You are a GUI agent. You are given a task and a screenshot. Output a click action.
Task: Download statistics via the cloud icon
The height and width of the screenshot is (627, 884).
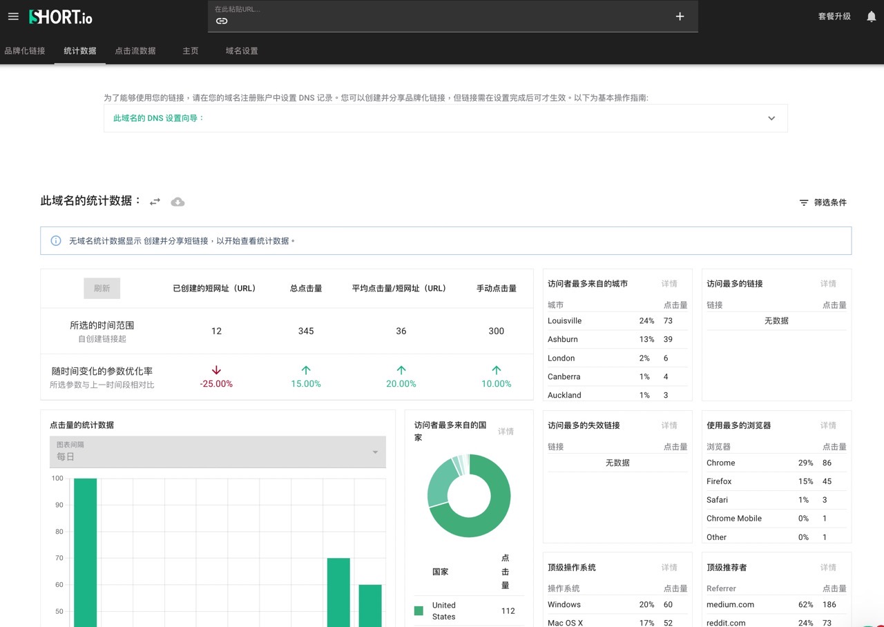[177, 202]
